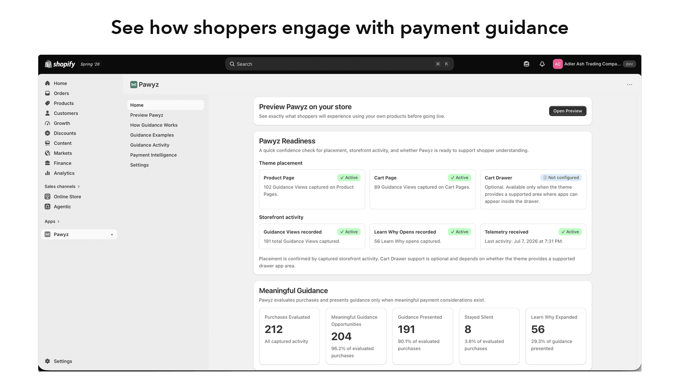Image resolution: width=680 pixels, height=382 pixels.
Task: Click the Learn Why Opens recorded card
Action: click(422, 236)
